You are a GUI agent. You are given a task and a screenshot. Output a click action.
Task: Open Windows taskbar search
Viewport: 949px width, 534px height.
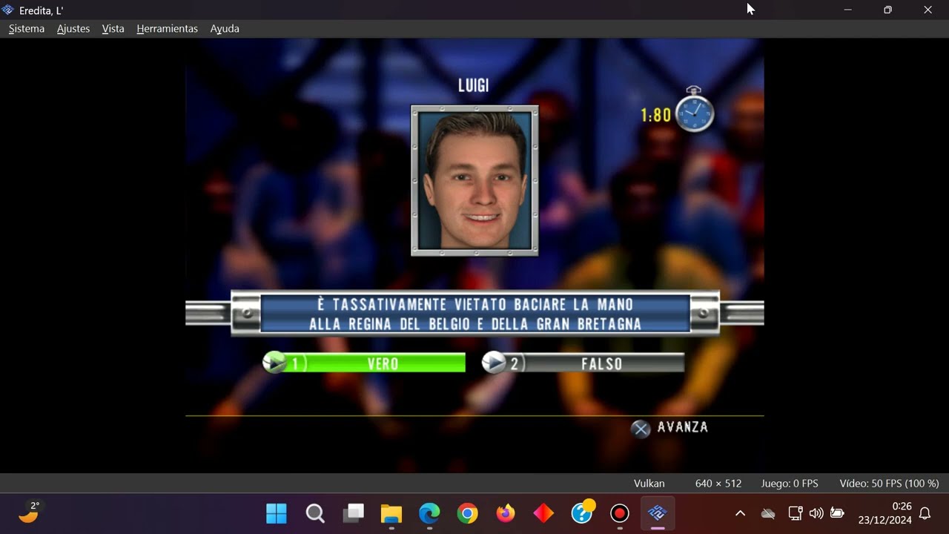tap(315, 513)
